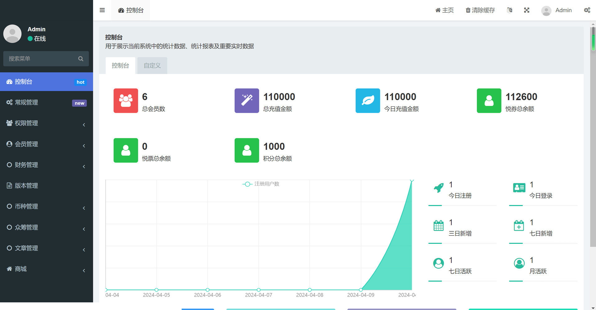Expand the 财务管理 submenu arrow
The image size is (596, 310).
click(x=84, y=166)
